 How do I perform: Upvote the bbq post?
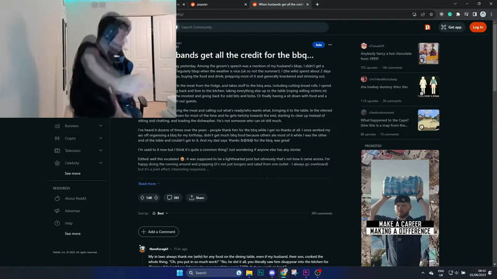tap(142, 198)
